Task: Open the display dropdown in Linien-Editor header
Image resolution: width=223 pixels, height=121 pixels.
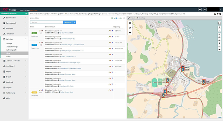Action: click(113, 18)
